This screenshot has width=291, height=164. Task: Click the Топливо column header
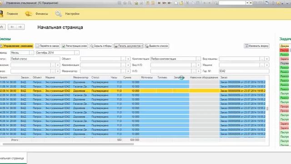click(162, 77)
